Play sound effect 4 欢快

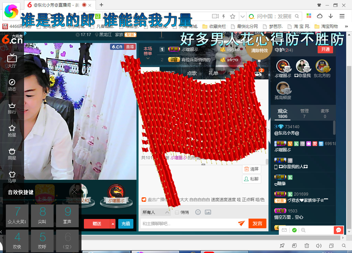(x=17, y=241)
